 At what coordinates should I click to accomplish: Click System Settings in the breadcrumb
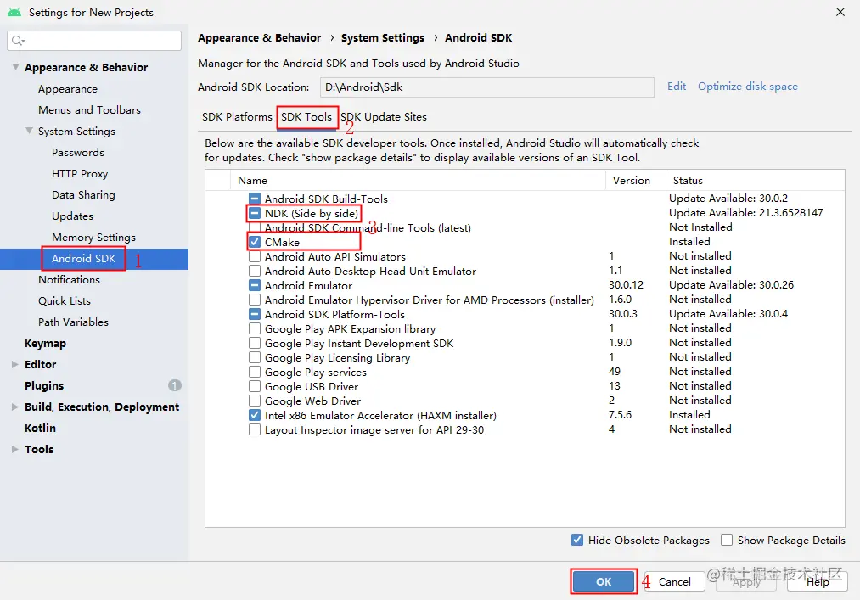pos(383,38)
